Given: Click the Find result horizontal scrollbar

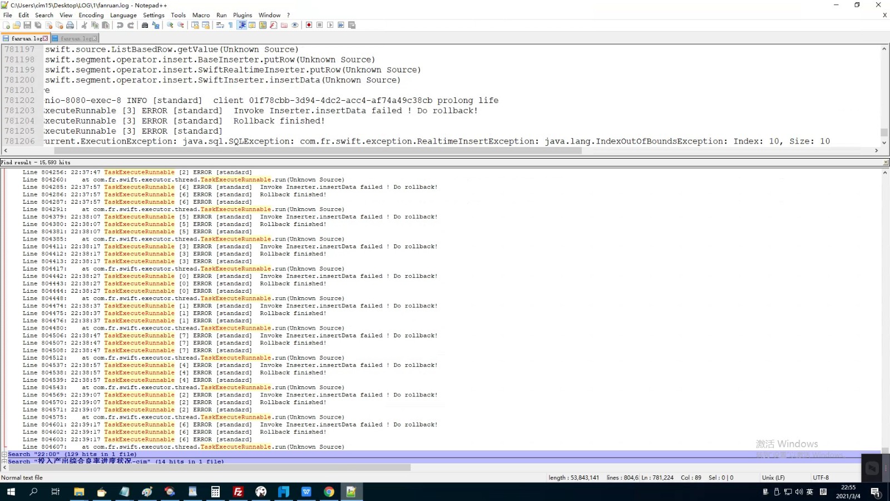Looking at the screenshot, I should (x=209, y=468).
